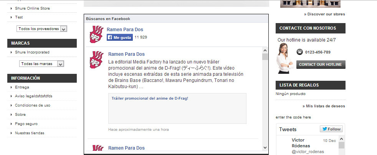The height and width of the screenshot is (155, 377).
Task: Open the Todas las marcas dropdown
Action: [x=41, y=63]
